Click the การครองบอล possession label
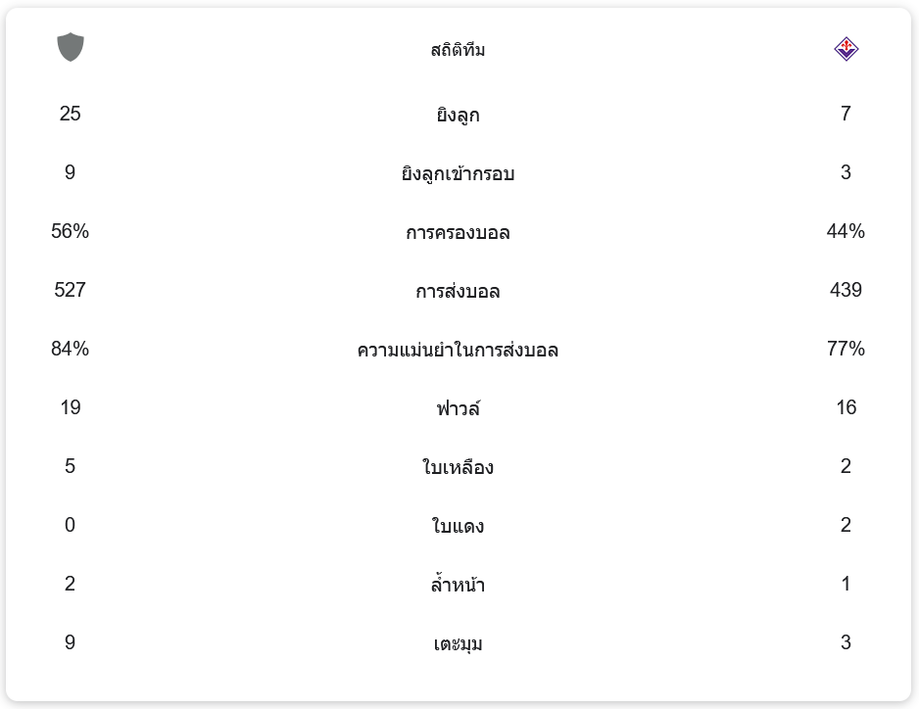 [x=458, y=233]
